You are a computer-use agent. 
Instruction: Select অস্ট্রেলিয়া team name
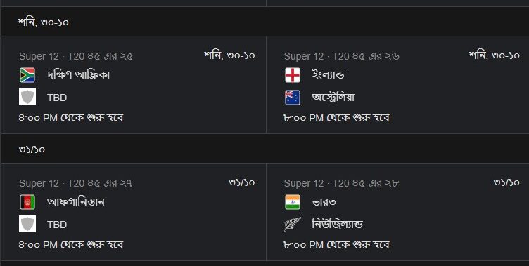pyautogui.click(x=333, y=98)
